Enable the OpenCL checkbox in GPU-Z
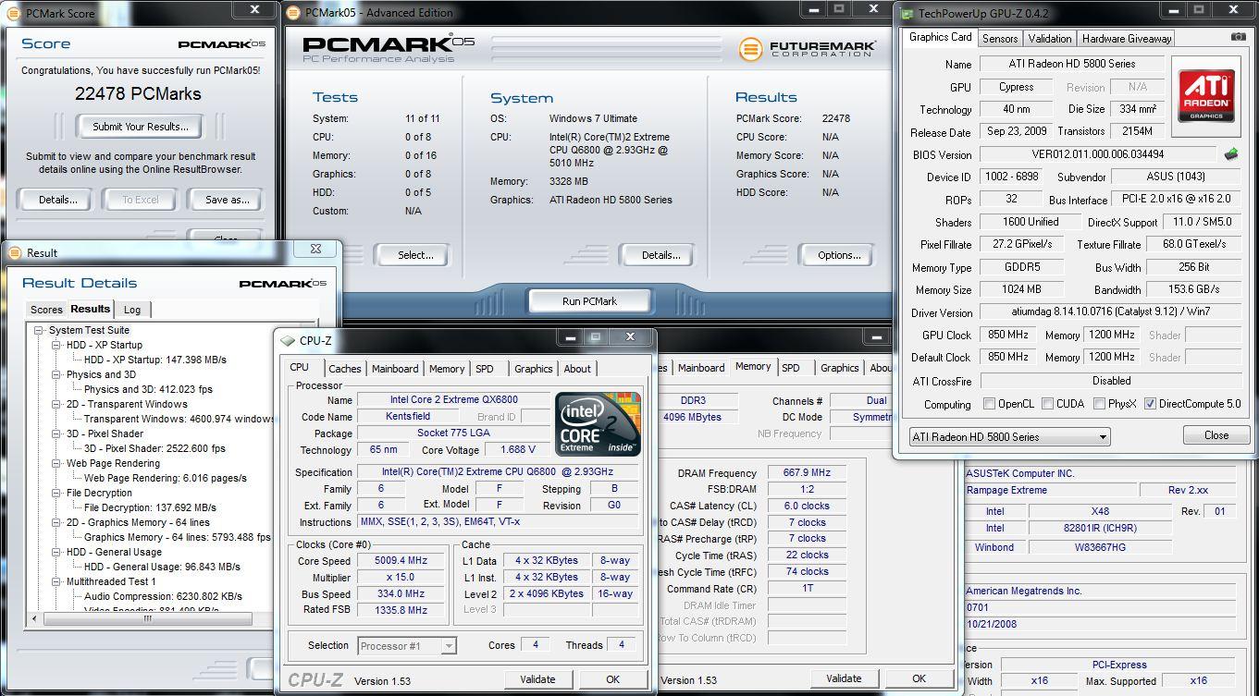Viewport: 1259px width, 696px height. tap(990, 404)
